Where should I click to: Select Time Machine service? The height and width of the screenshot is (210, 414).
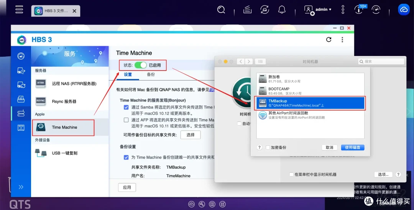pos(70,127)
